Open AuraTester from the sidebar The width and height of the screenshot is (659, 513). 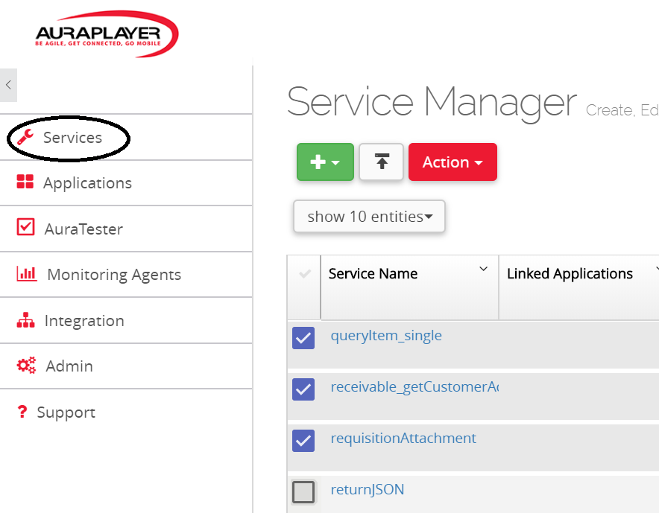83,229
